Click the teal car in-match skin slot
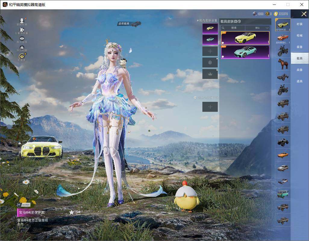This screenshot has width=309, height=241. pos(210,40)
